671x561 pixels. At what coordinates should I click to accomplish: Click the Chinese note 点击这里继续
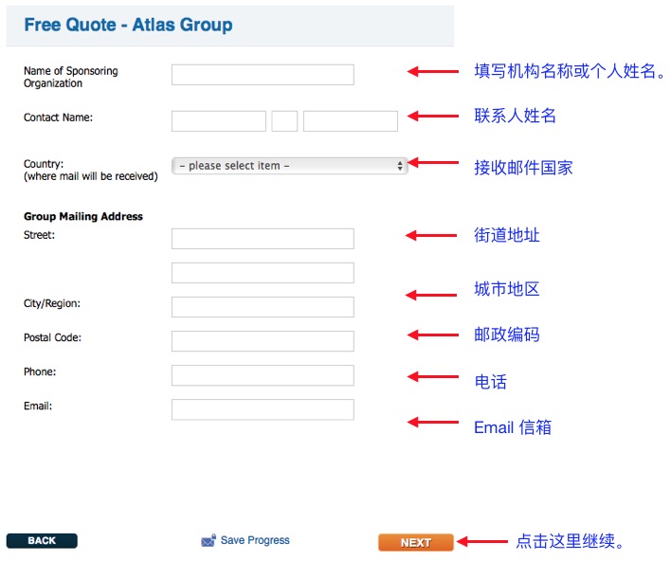point(571,542)
